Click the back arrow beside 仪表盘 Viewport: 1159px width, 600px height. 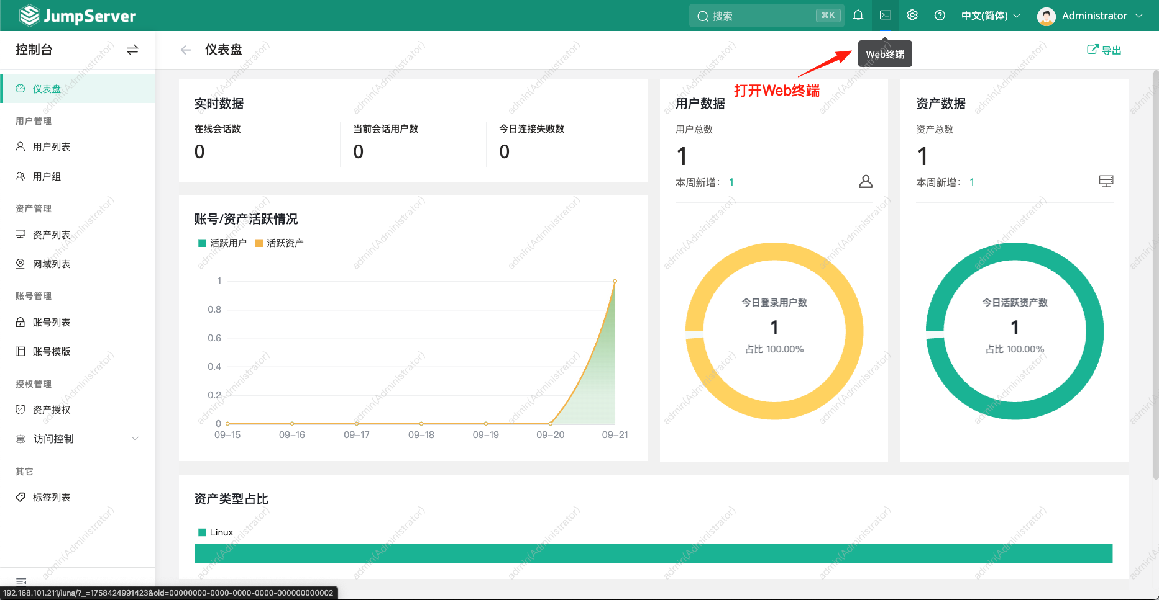point(185,50)
